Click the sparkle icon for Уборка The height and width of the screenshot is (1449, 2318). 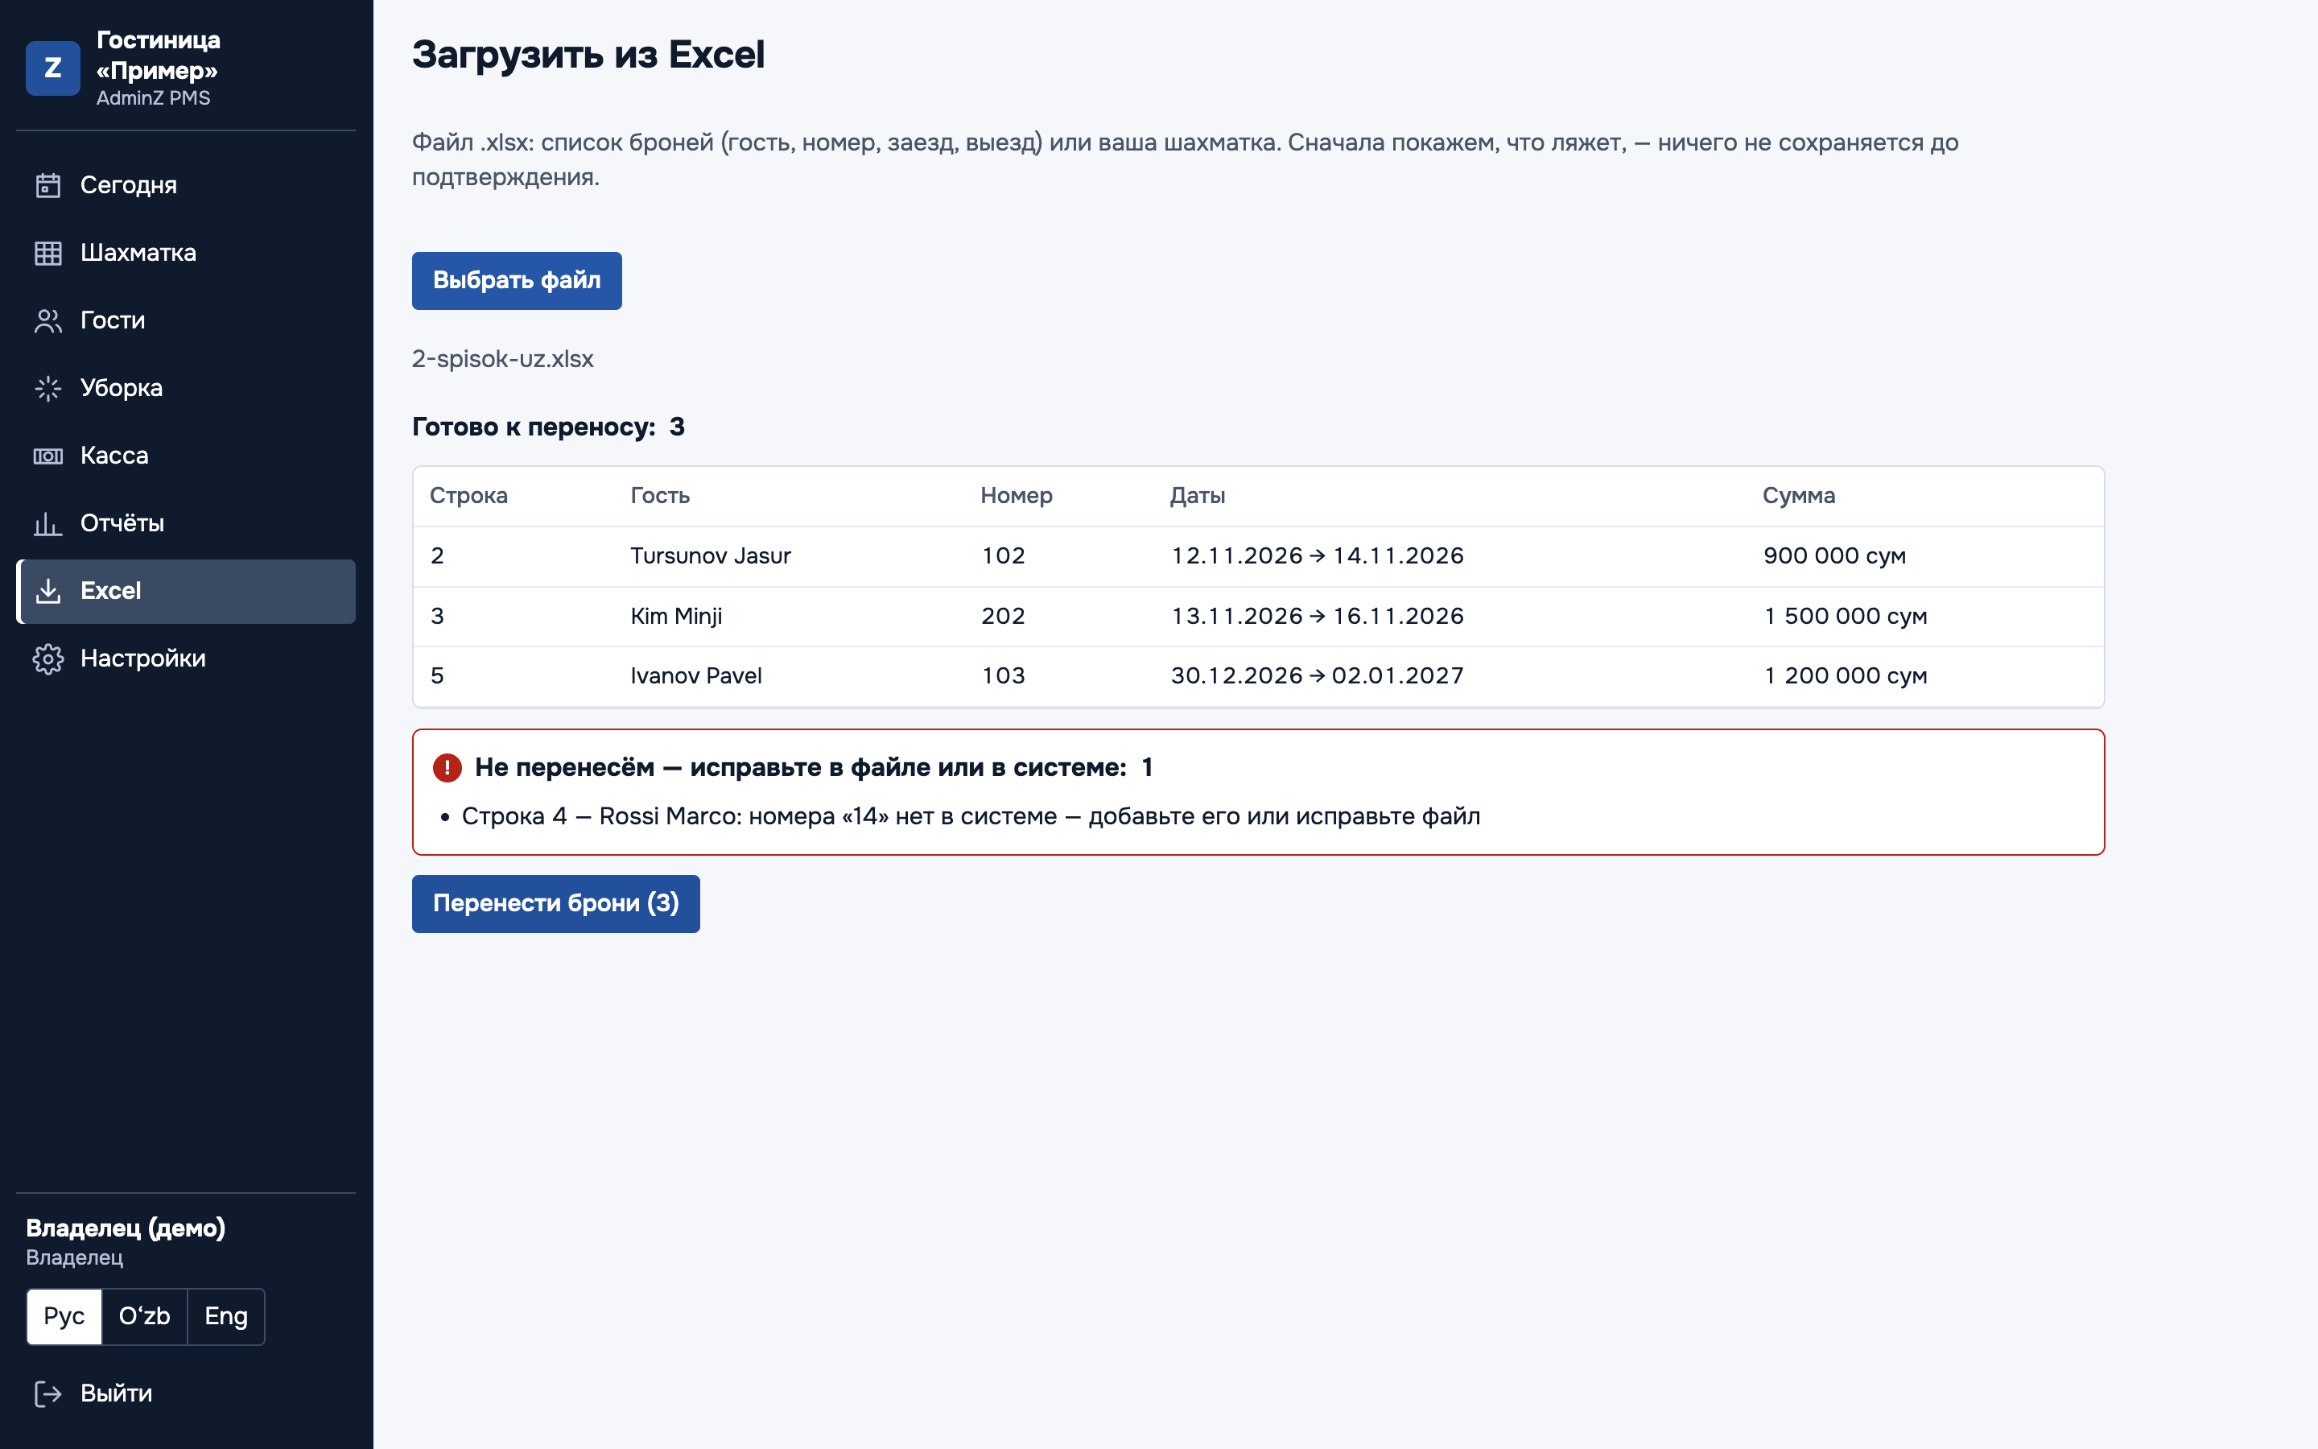pyautogui.click(x=48, y=388)
